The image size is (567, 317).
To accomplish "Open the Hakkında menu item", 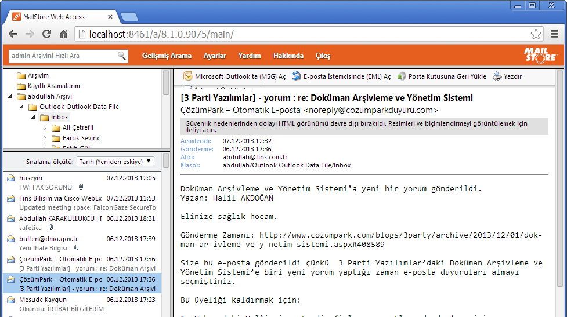I will 288,56.
